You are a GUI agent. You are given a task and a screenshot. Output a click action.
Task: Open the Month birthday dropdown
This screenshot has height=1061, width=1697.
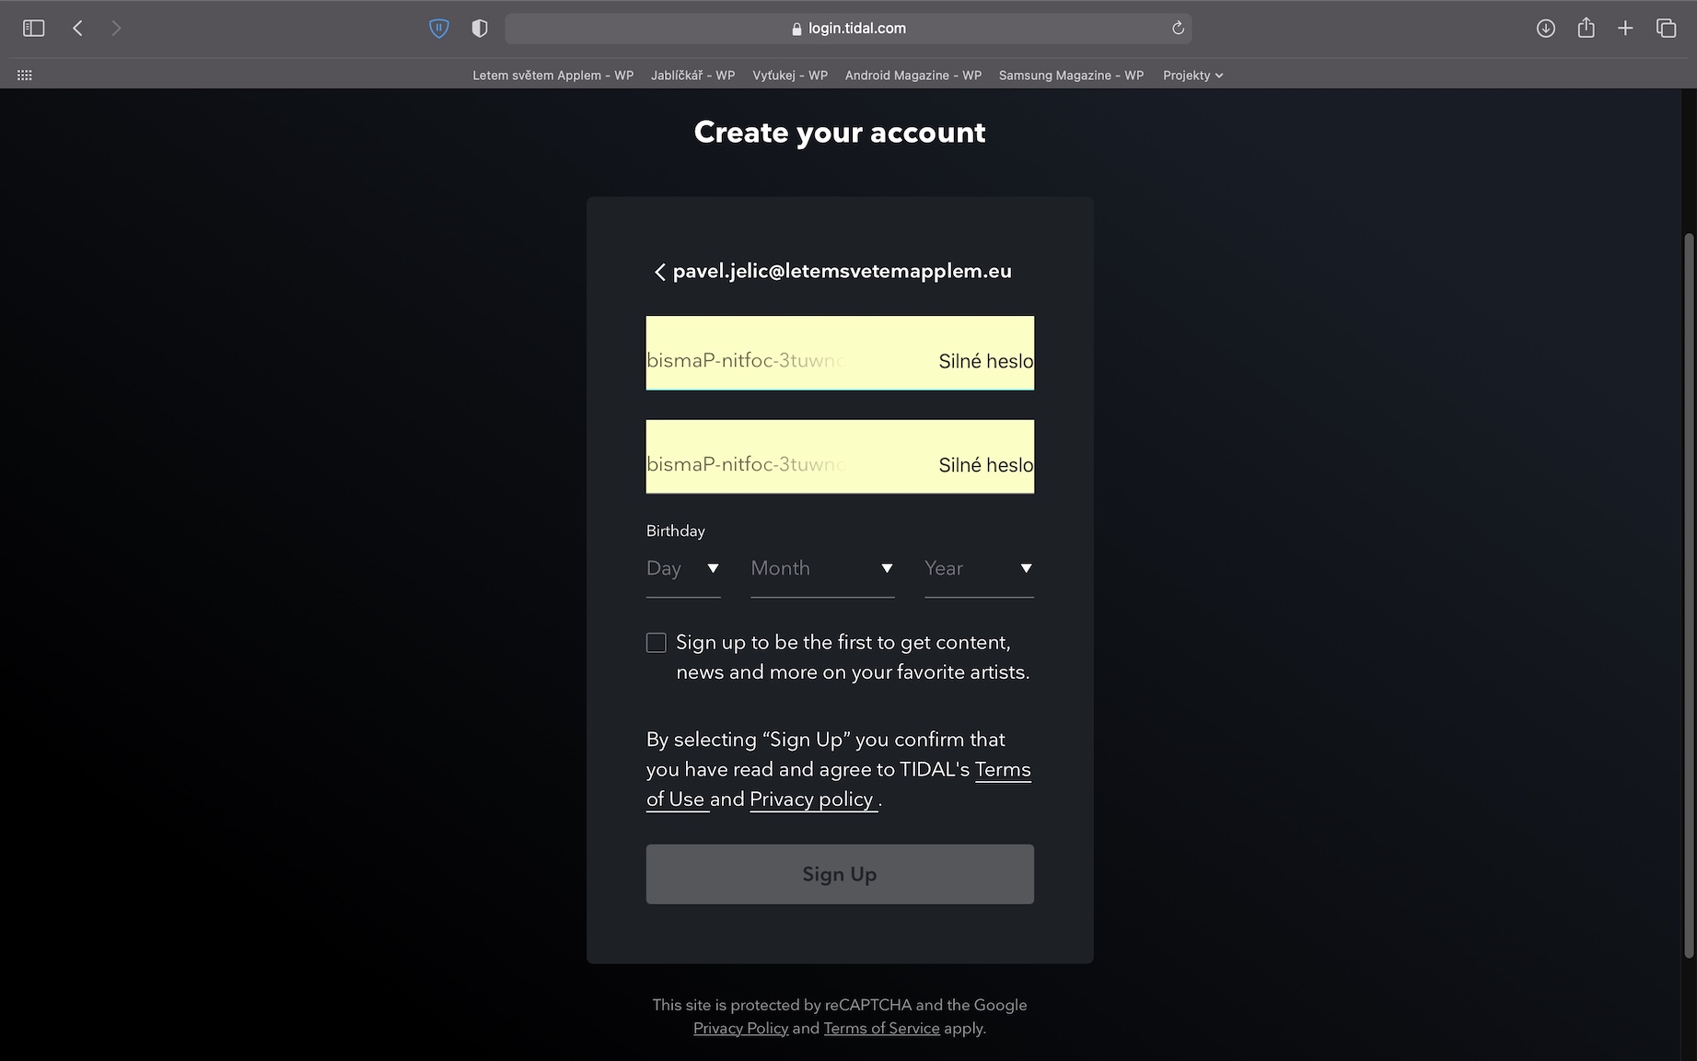tap(822, 569)
